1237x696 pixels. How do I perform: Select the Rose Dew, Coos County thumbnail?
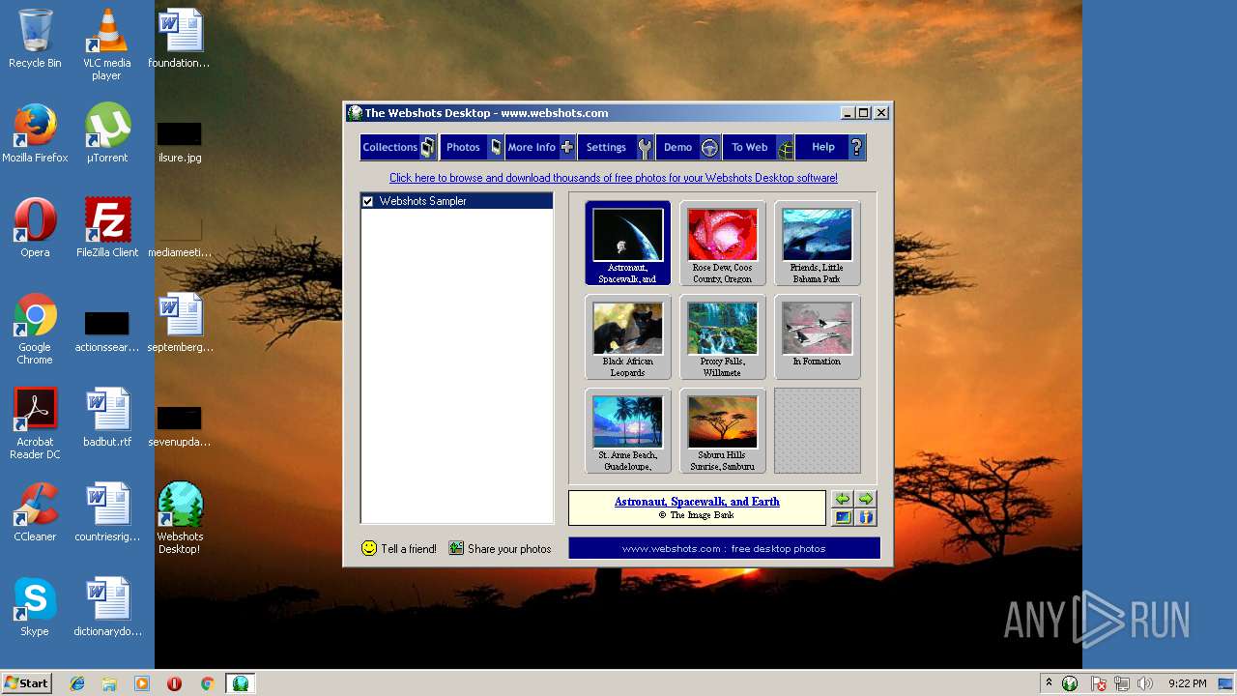(722, 243)
